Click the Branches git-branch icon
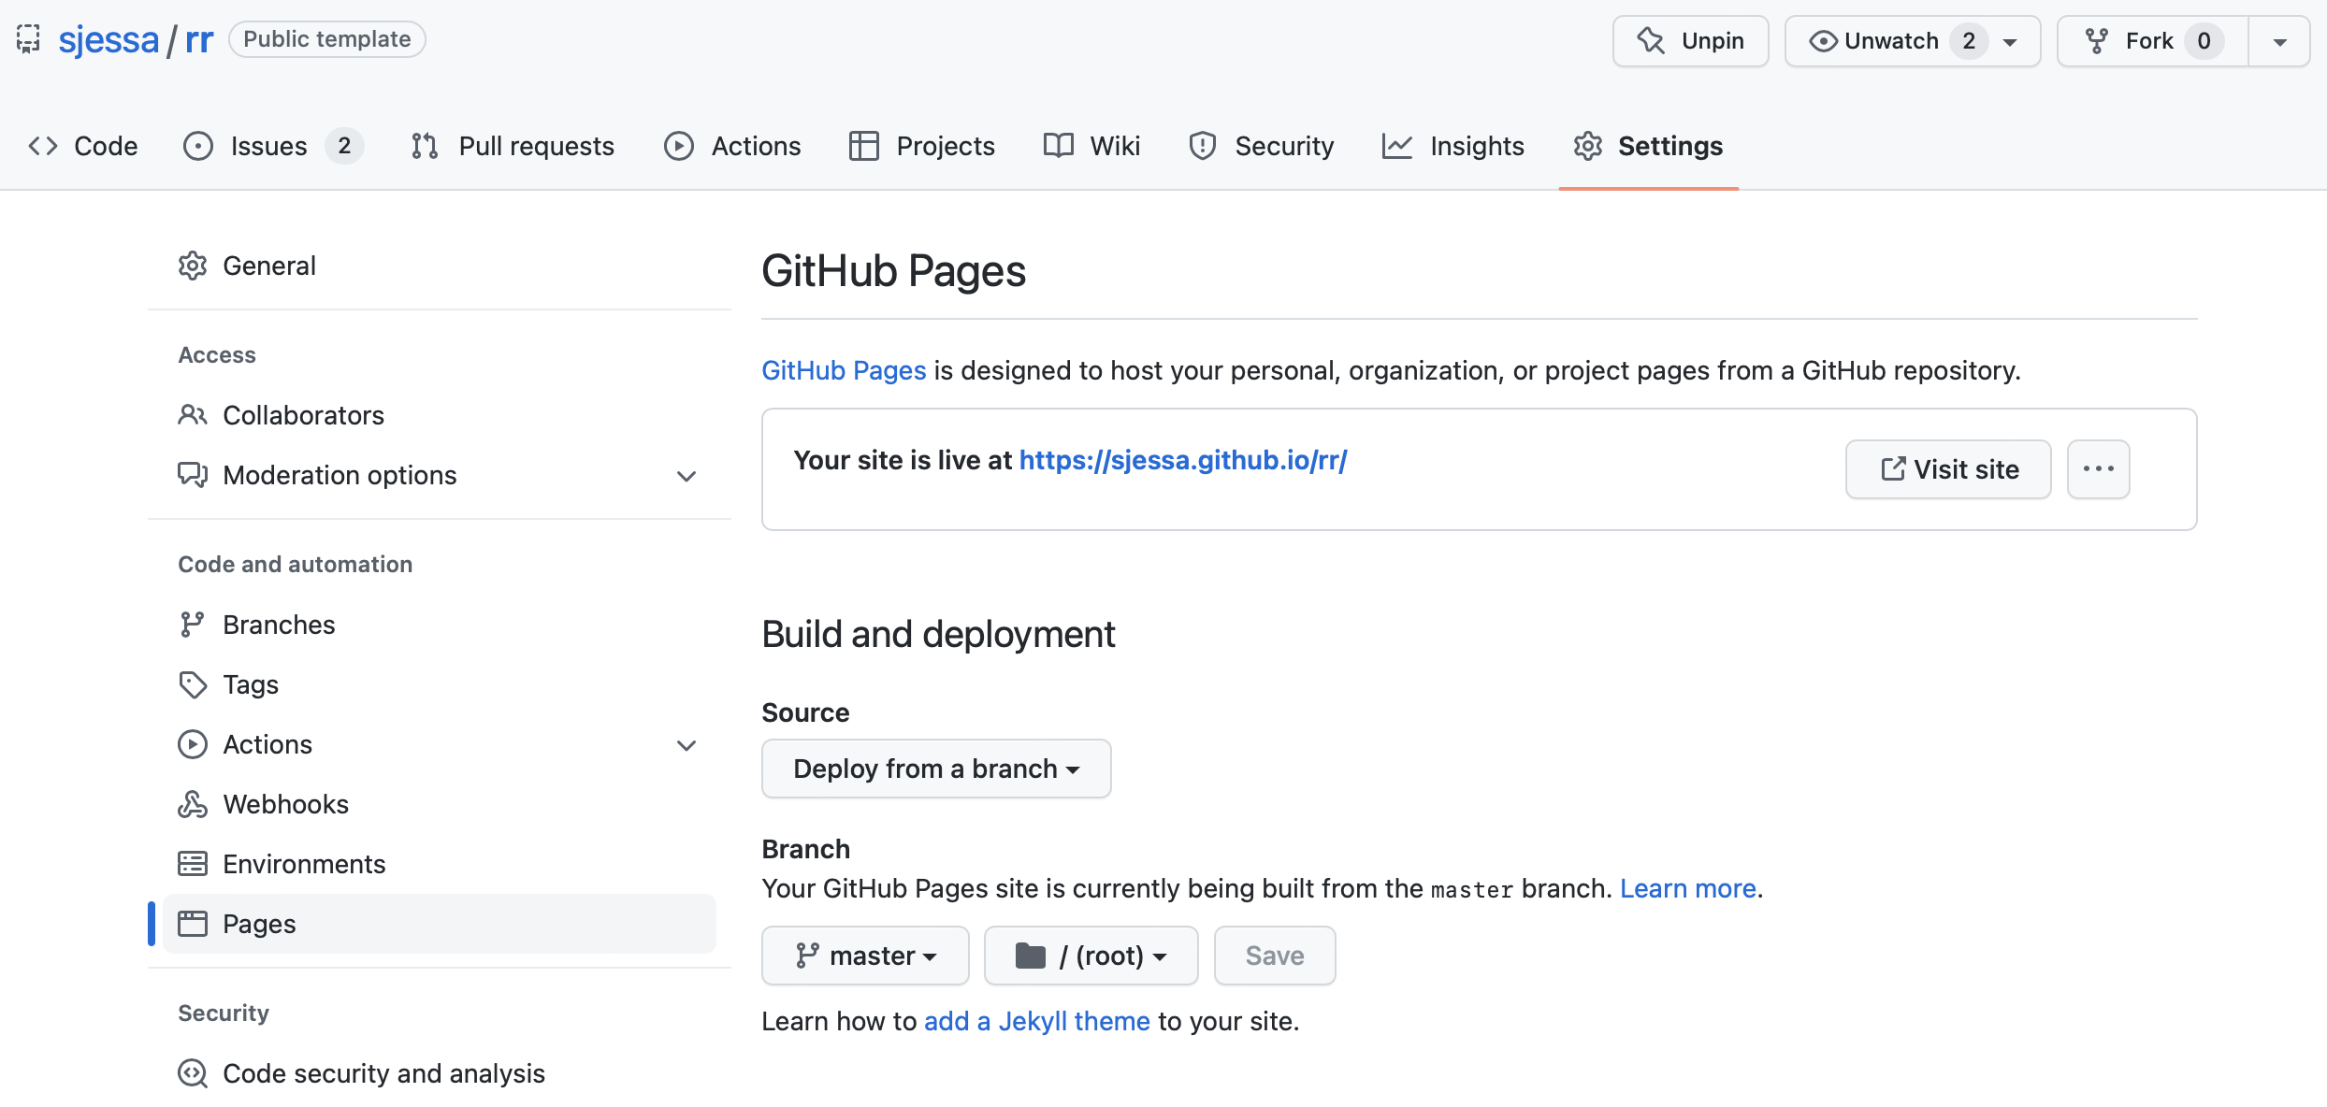Image resolution: width=2327 pixels, height=1107 pixels. (193, 625)
